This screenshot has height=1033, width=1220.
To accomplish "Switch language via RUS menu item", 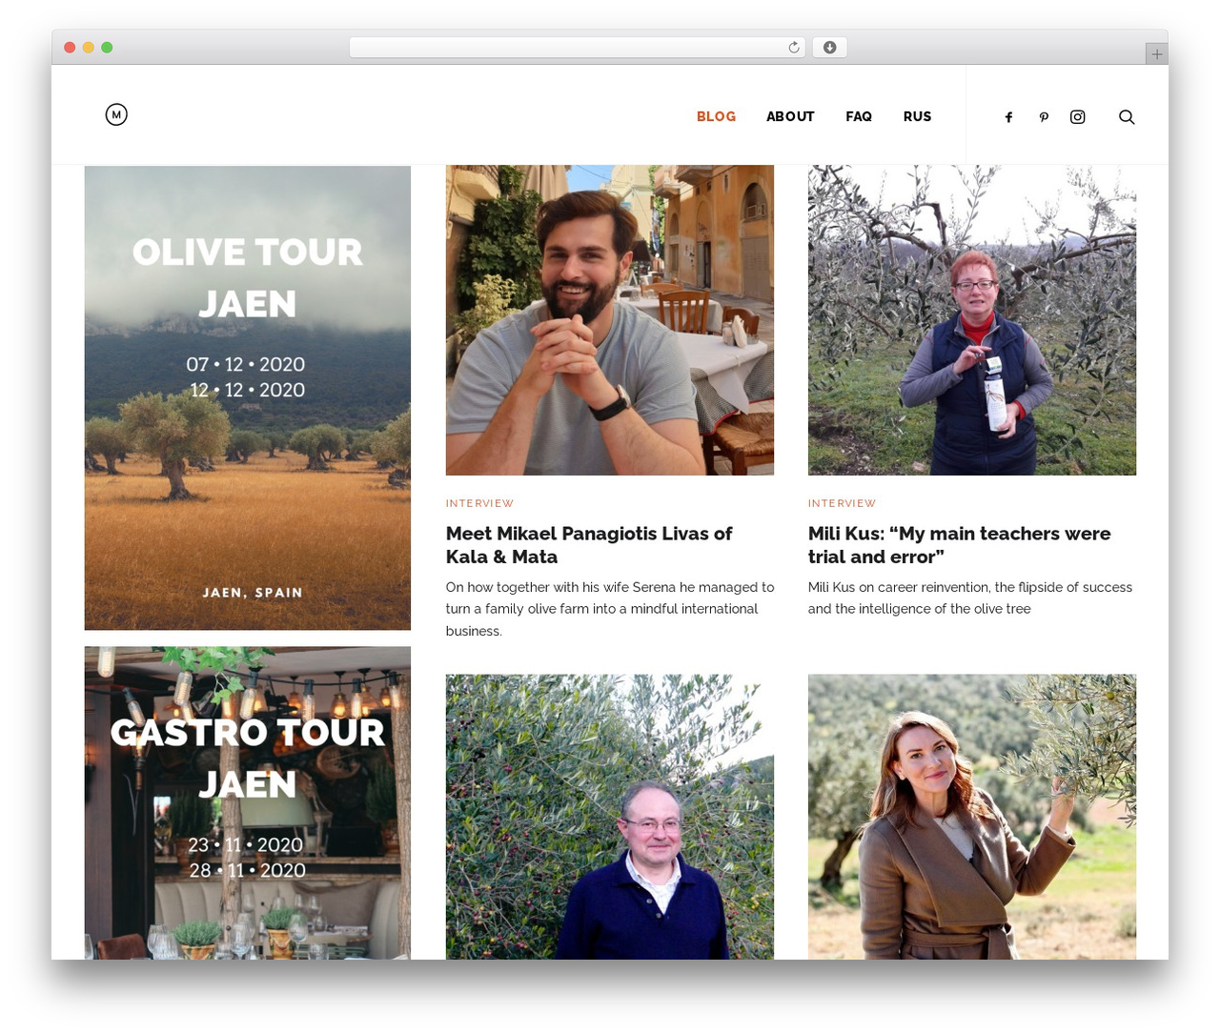I will click(917, 116).
